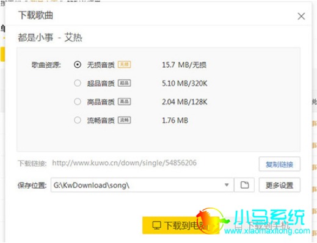Click the 保存位置 label
The image size is (317, 243).
(32, 186)
